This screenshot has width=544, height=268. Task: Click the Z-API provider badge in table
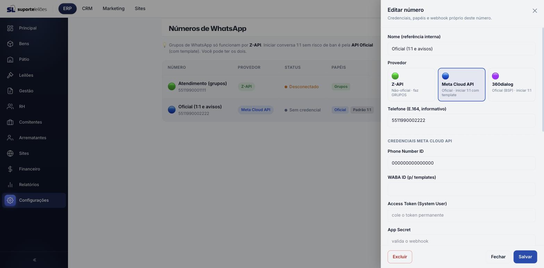coord(246,86)
